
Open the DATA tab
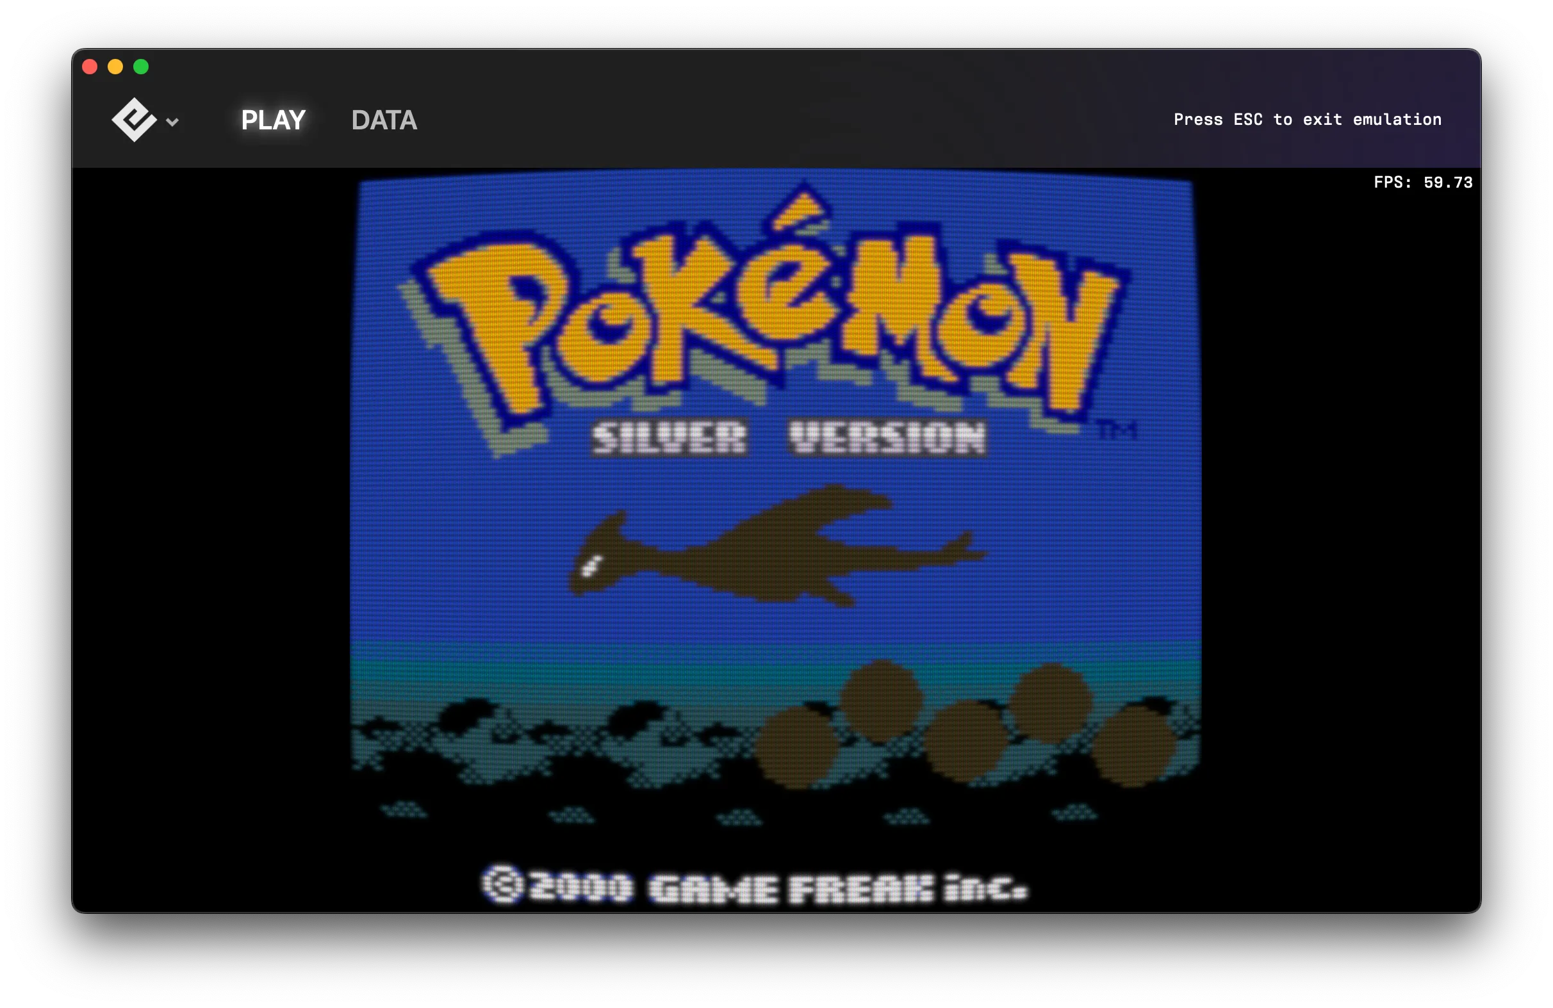[x=384, y=120]
